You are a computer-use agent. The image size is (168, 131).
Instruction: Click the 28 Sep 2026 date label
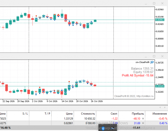[23, 101]
